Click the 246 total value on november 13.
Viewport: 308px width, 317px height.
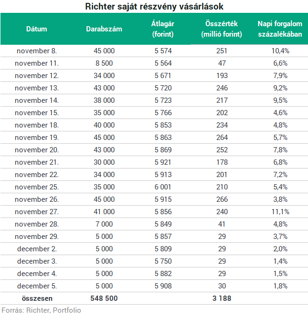click(222, 88)
